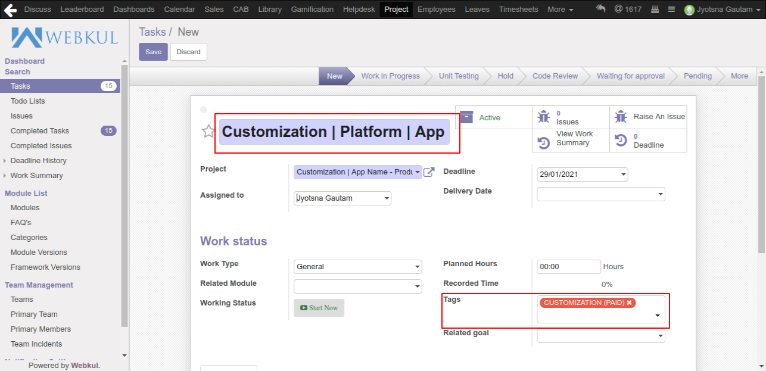Select the Code Review stage
This screenshot has width=766, height=371.
pyautogui.click(x=555, y=76)
